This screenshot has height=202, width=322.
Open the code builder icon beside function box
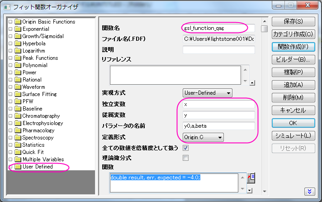[x=251, y=178]
